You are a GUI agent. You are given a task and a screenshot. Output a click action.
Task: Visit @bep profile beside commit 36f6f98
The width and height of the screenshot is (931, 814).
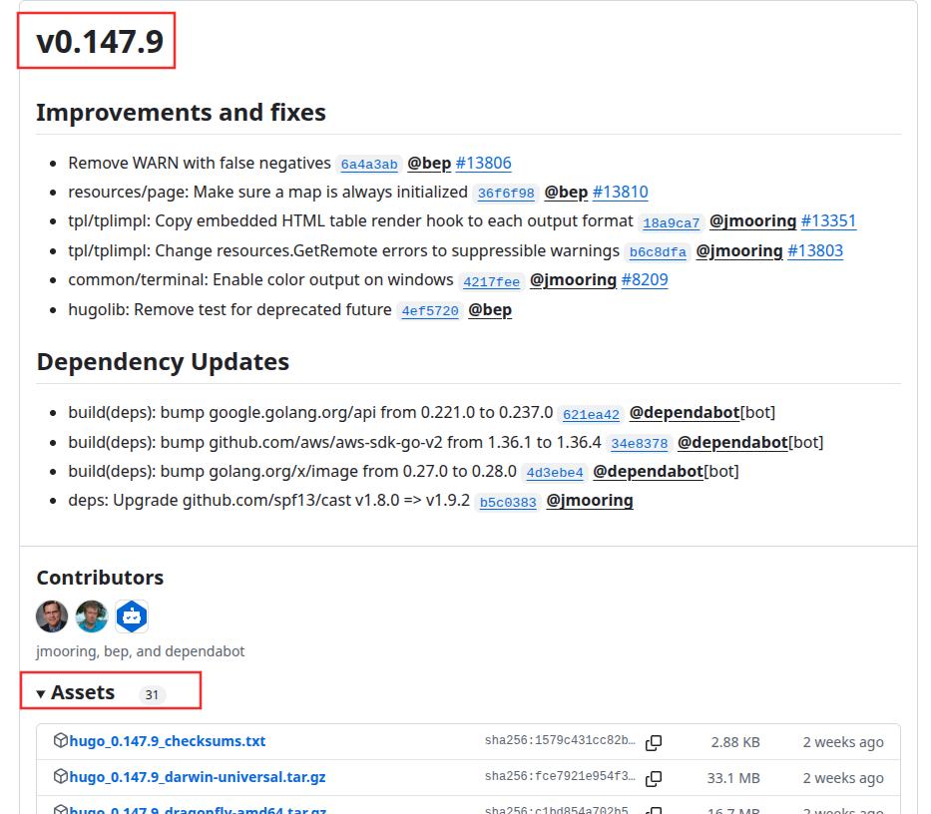566,192
